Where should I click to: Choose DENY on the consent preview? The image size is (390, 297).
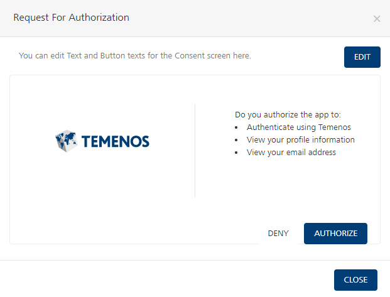pyautogui.click(x=278, y=234)
